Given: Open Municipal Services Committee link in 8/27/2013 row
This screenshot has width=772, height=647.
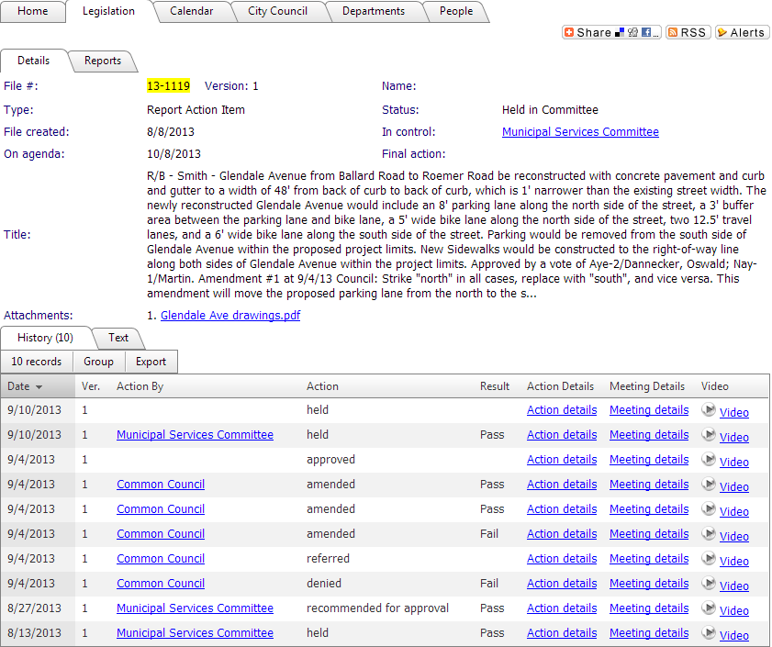Looking at the screenshot, I should (195, 608).
